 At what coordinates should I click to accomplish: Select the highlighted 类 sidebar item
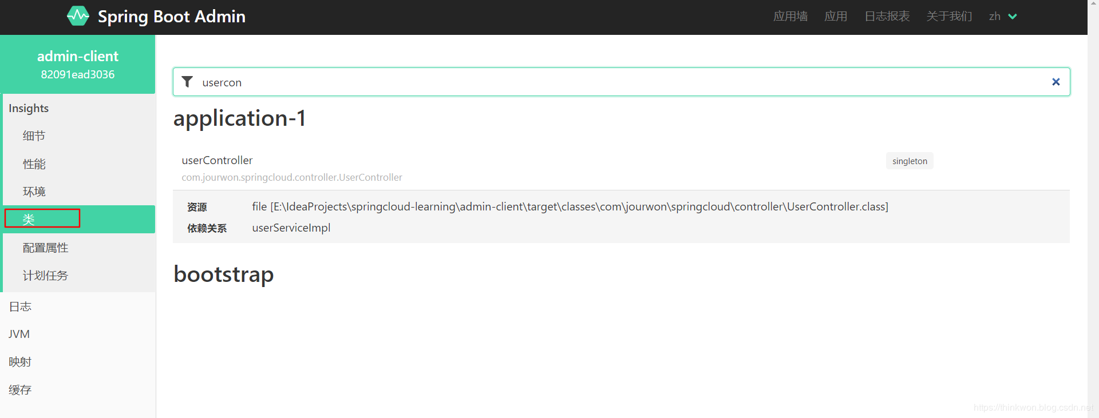29,219
